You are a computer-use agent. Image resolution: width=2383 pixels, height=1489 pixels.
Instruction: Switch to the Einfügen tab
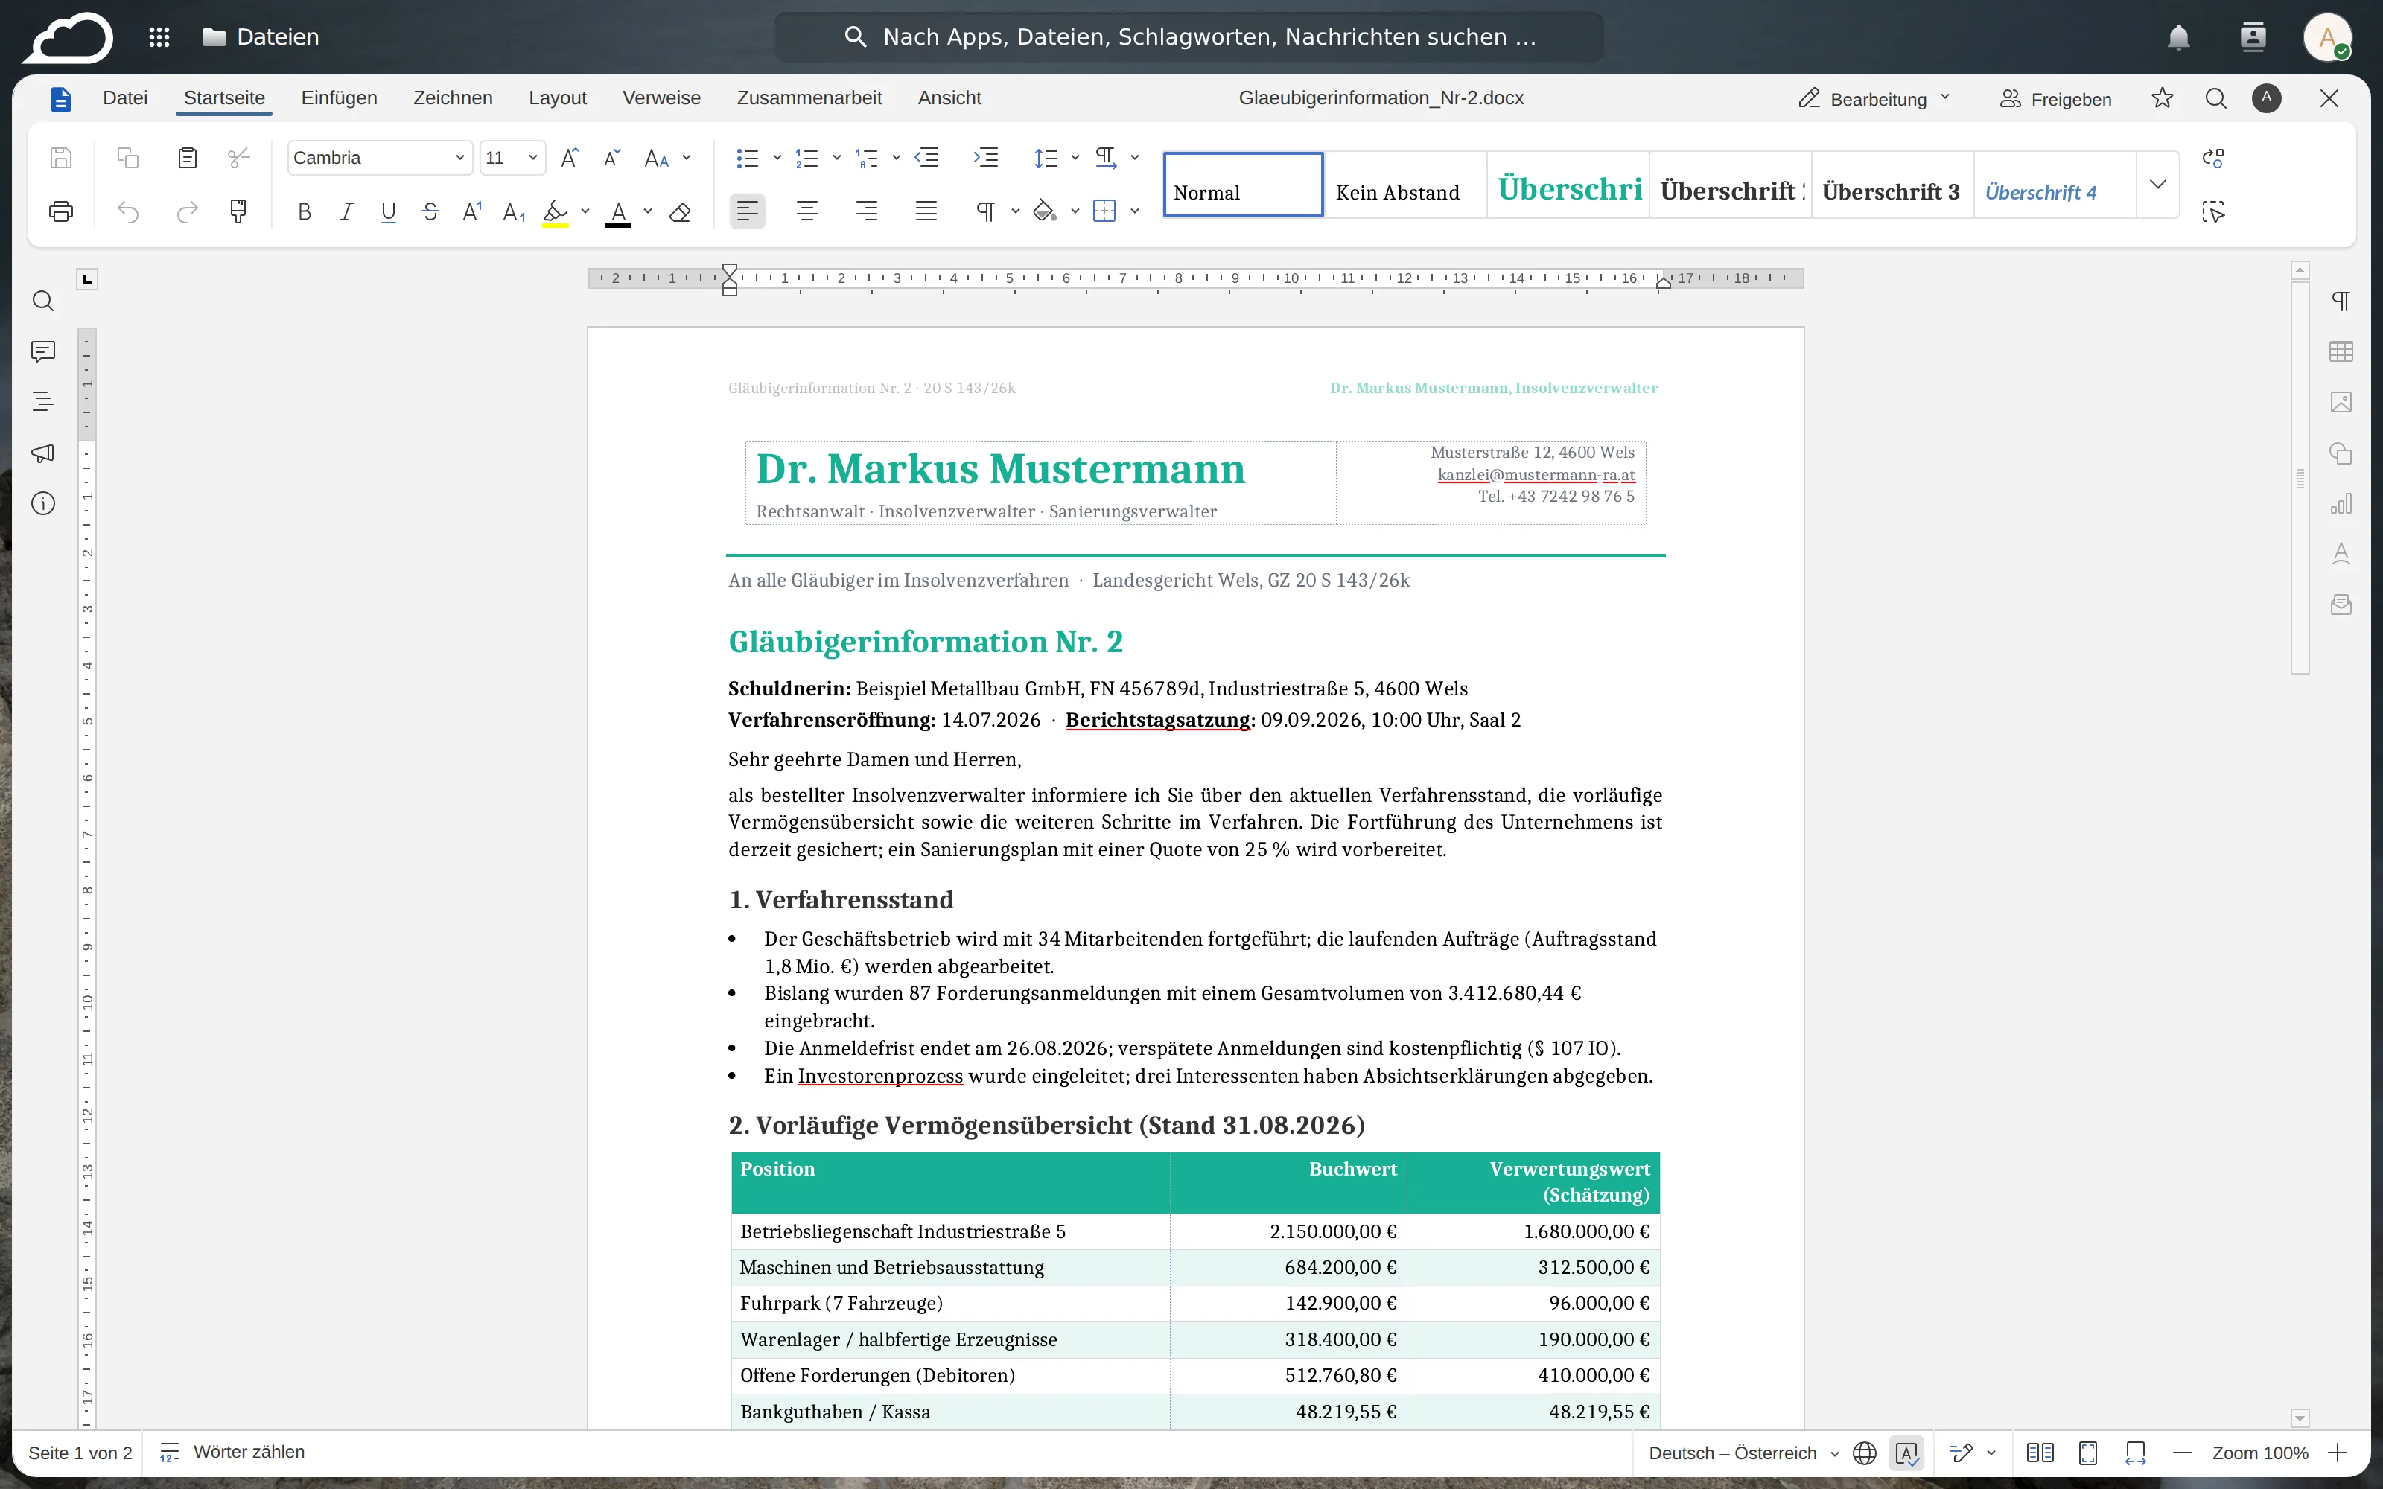pyautogui.click(x=339, y=98)
